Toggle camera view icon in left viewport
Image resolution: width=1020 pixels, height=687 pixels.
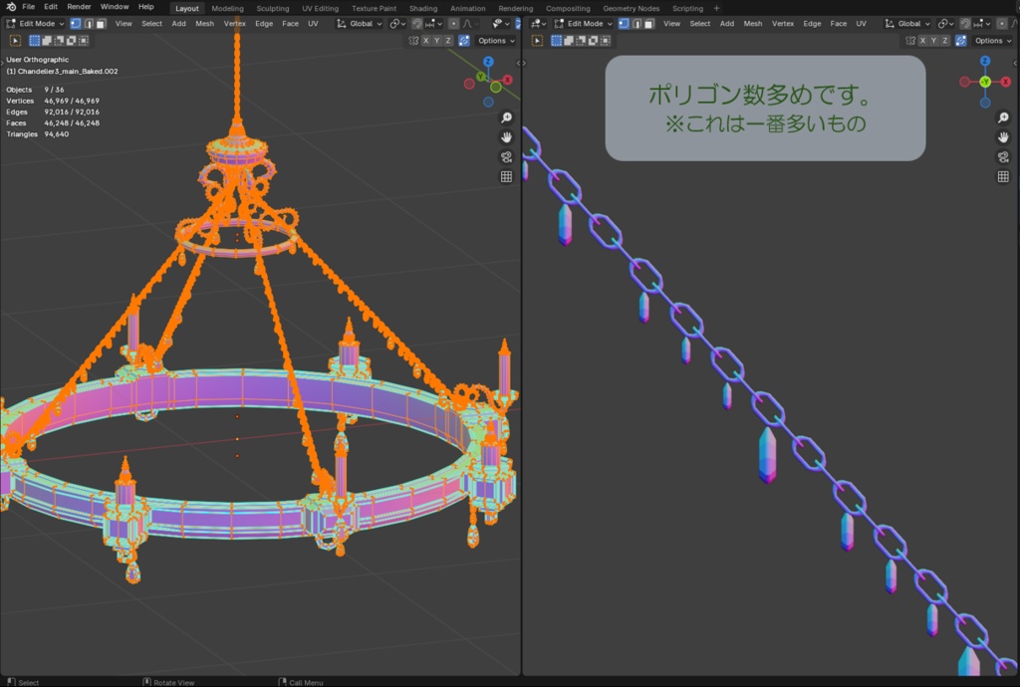[x=506, y=156]
